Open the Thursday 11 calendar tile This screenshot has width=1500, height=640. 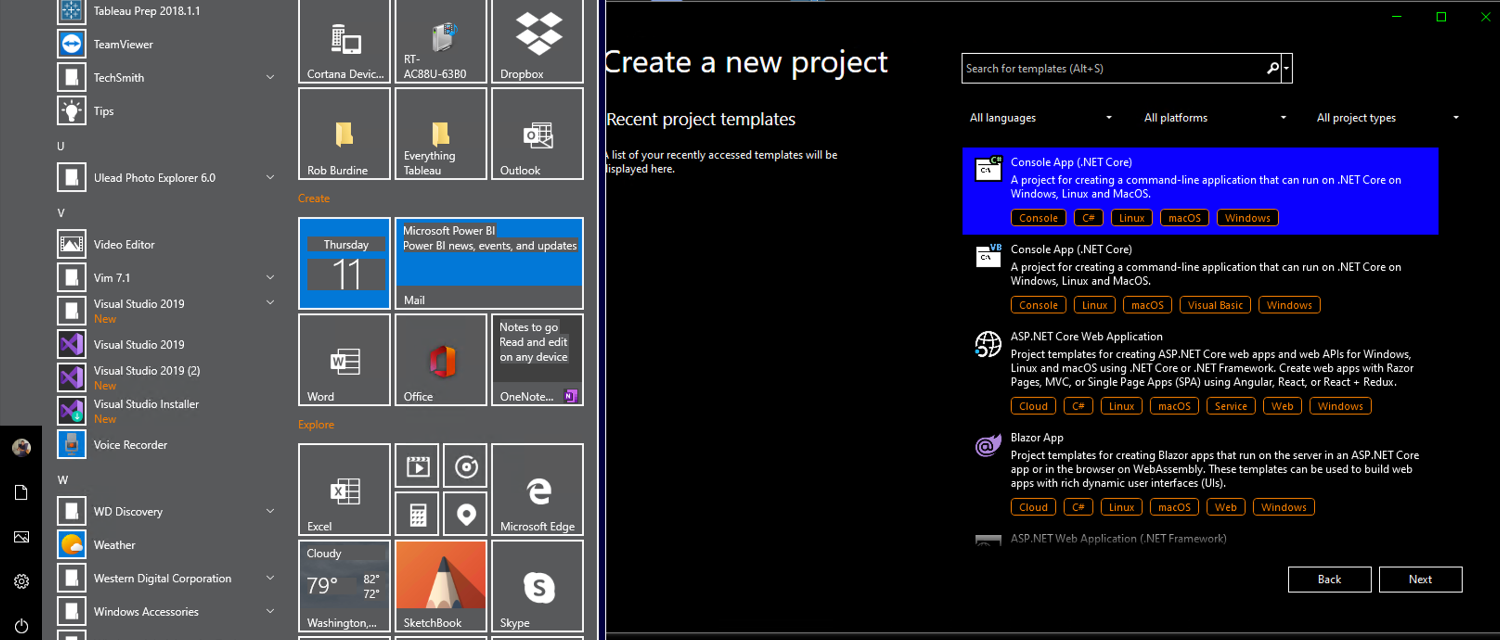344,263
